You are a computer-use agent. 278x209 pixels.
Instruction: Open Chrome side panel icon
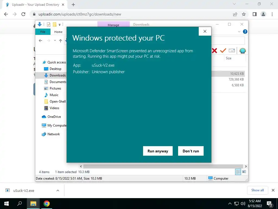[255, 14]
